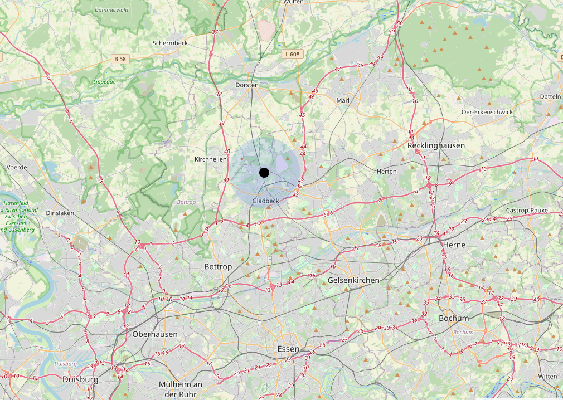Click the pink hatched restricted area near Wulfen
The height and width of the screenshot is (400, 563).
click(x=266, y=30)
